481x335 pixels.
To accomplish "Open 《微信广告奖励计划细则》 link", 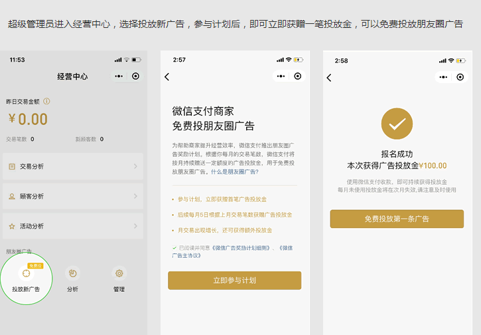I will tap(241, 248).
